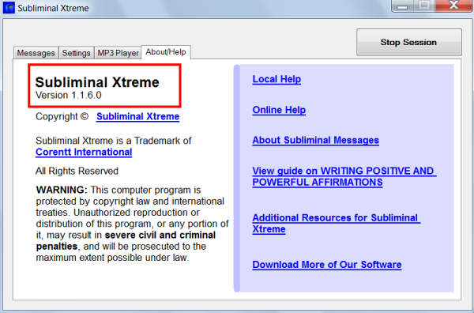Open Additional Resources for Subliminal Xtreme link
Screen dimensions: 474x313
coord(337,224)
